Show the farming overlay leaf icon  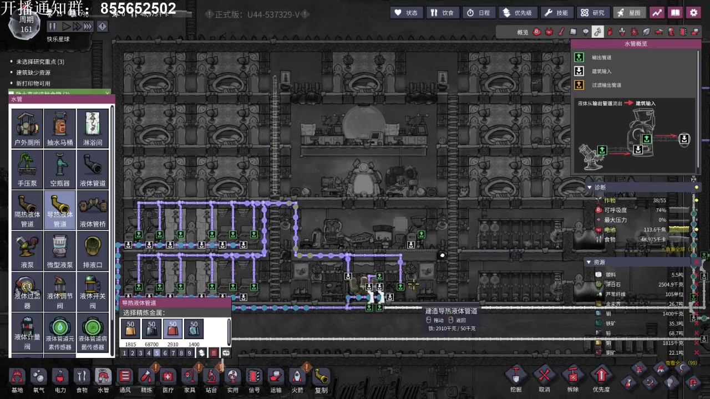pos(646,32)
